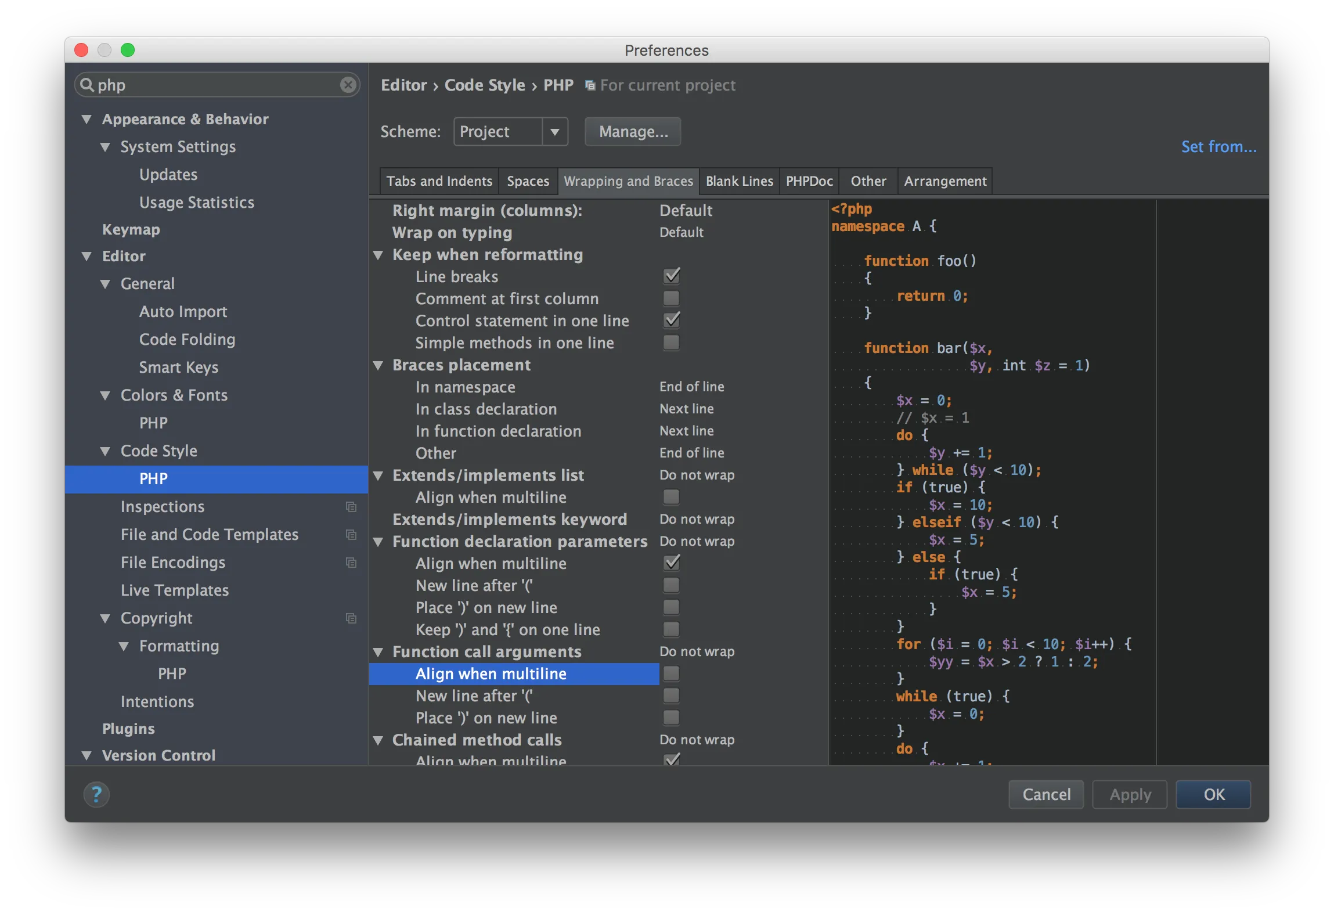This screenshot has height=915, width=1334.
Task: Switch to the 'Tabs and Indents' tab
Action: [439, 181]
